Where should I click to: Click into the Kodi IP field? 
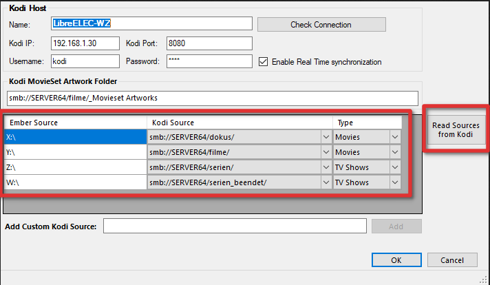click(85, 43)
